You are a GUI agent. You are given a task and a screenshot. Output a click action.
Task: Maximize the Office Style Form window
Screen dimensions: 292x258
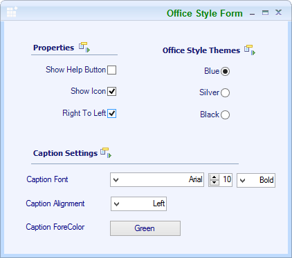pos(265,12)
